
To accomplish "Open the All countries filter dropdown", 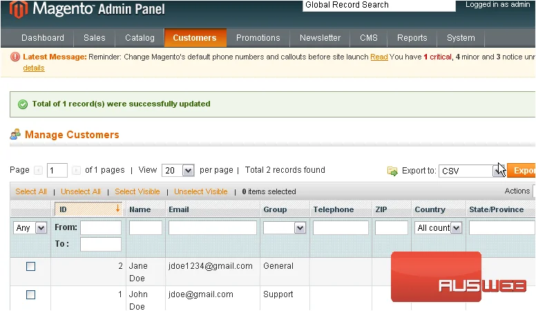I will tap(438, 228).
